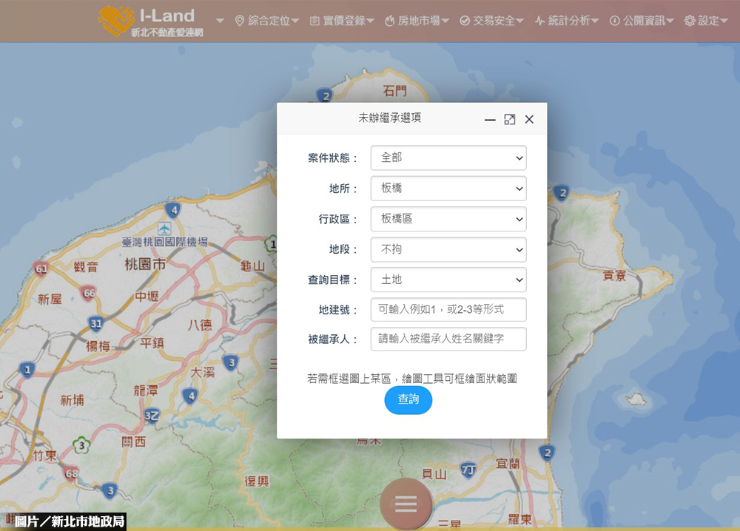Expand the 查詢目標 dropdown
740x531 pixels.
tap(448, 280)
